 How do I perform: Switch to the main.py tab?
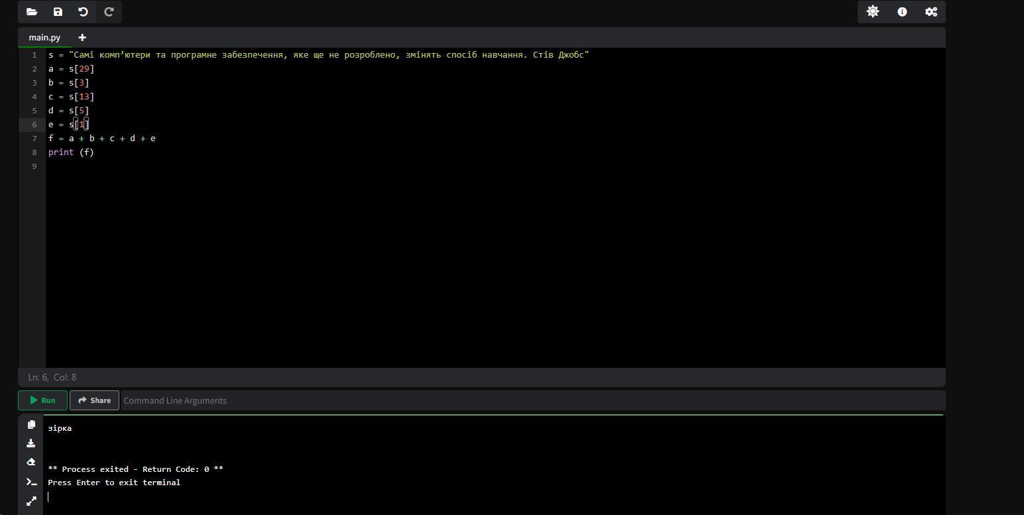pyautogui.click(x=44, y=38)
